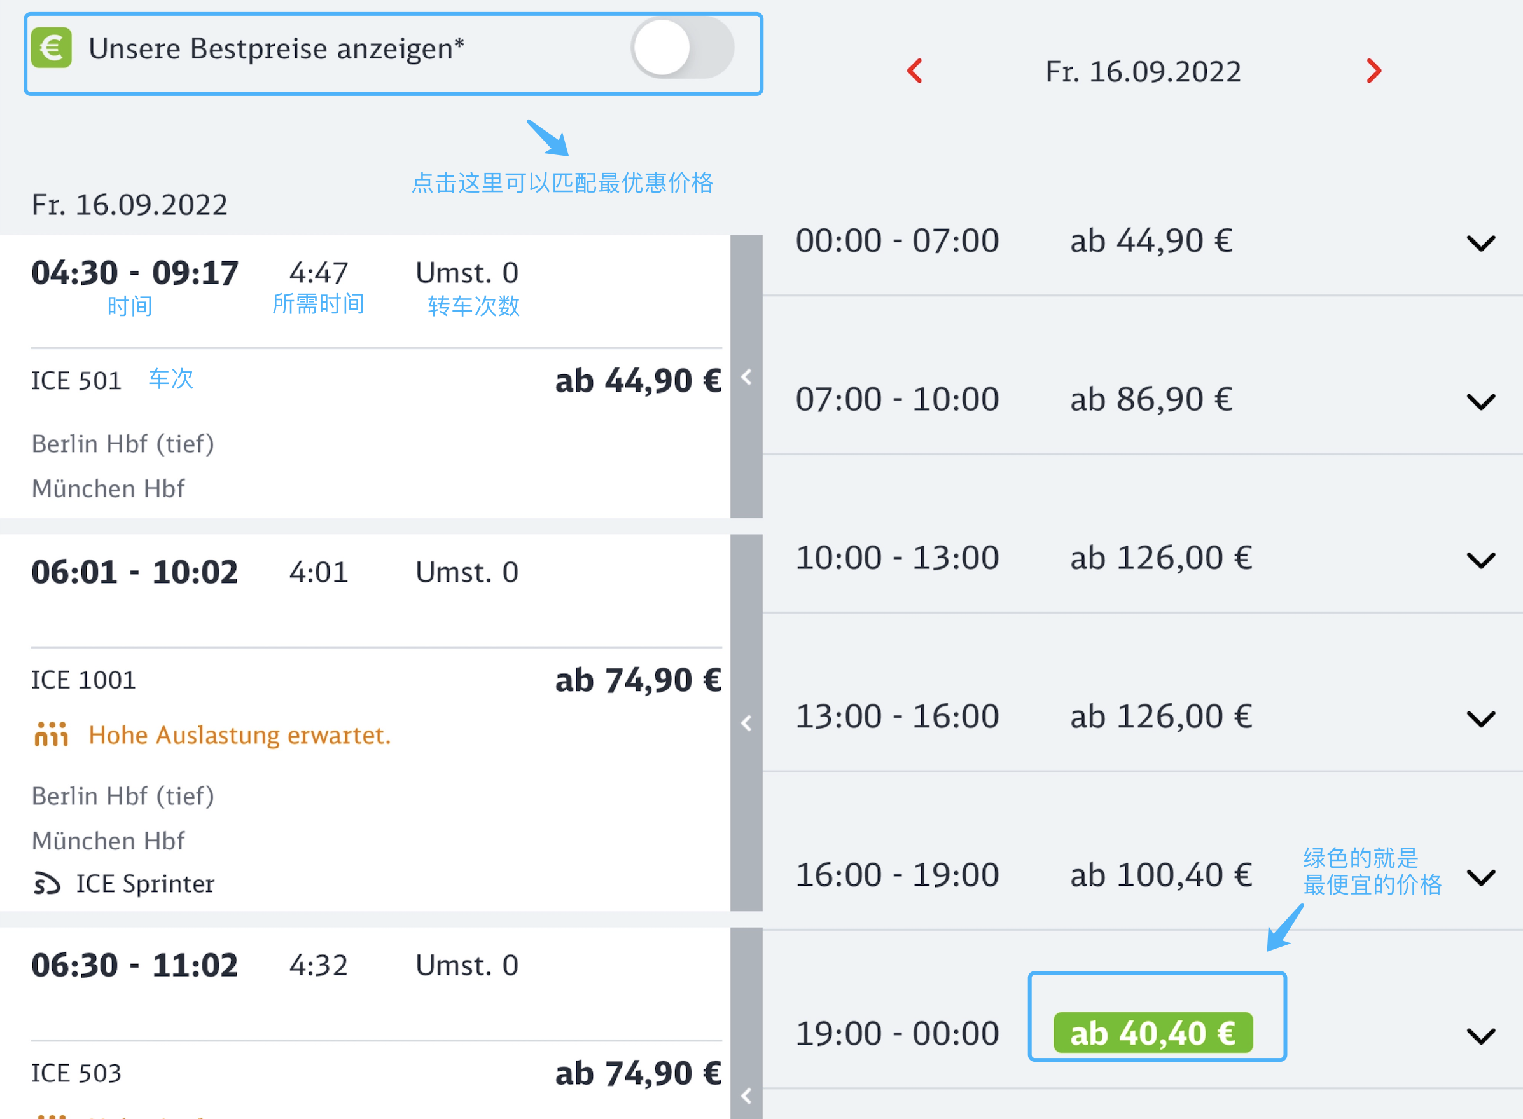1523x1119 pixels.
Task: Select the green ab 40,40 € best price
Action: coord(1153,1033)
